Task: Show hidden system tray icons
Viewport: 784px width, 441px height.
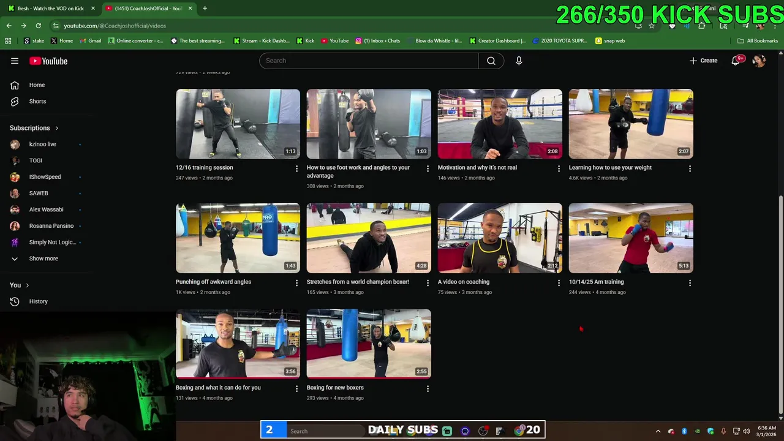Action: 658,431
